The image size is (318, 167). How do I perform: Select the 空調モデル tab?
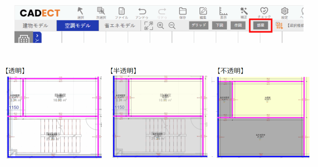[78, 25]
